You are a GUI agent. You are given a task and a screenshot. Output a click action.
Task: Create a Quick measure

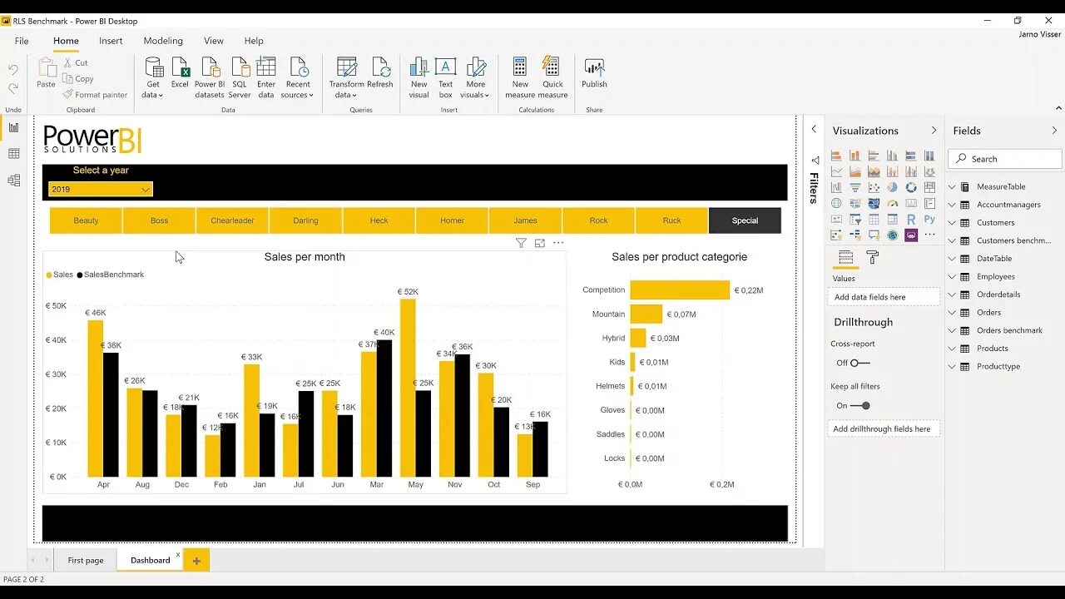click(552, 78)
